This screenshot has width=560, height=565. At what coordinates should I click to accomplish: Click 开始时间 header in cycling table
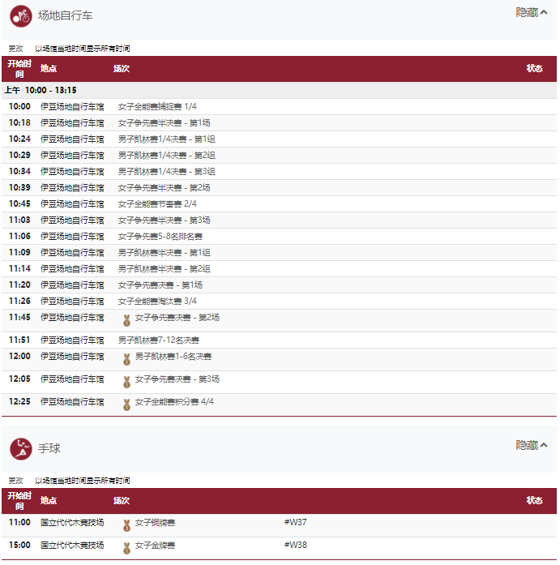pos(19,69)
